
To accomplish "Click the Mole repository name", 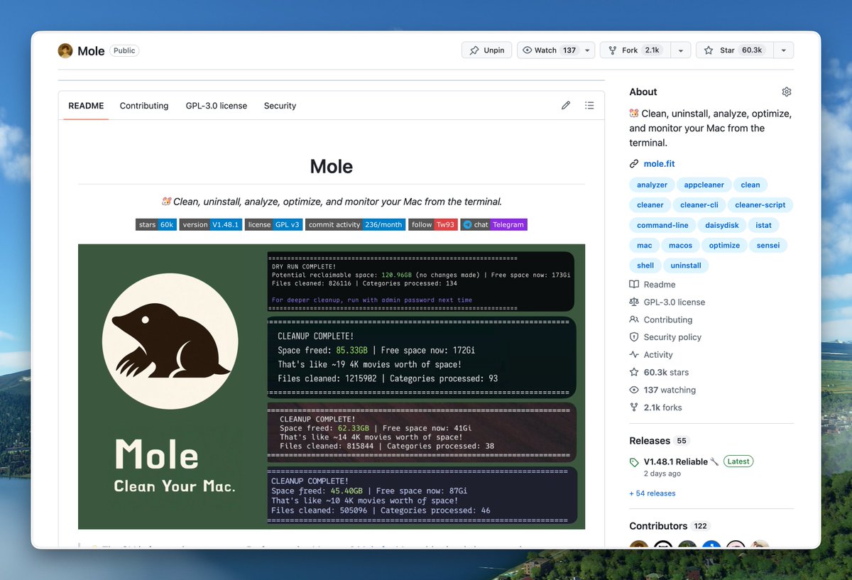I will point(91,51).
